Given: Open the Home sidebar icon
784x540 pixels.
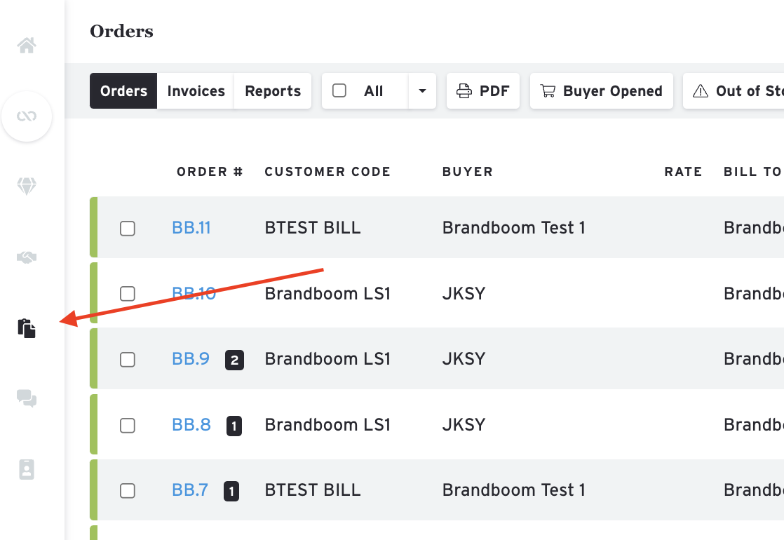Looking at the screenshot, I should [x=27, y=46].
